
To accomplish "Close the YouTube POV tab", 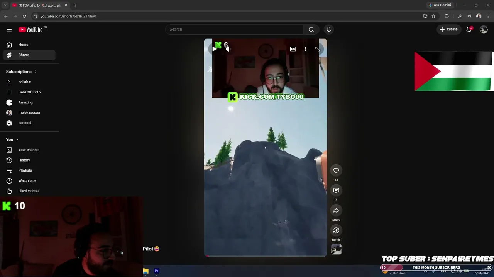I will pyautogui.click(x=66, y=5).
